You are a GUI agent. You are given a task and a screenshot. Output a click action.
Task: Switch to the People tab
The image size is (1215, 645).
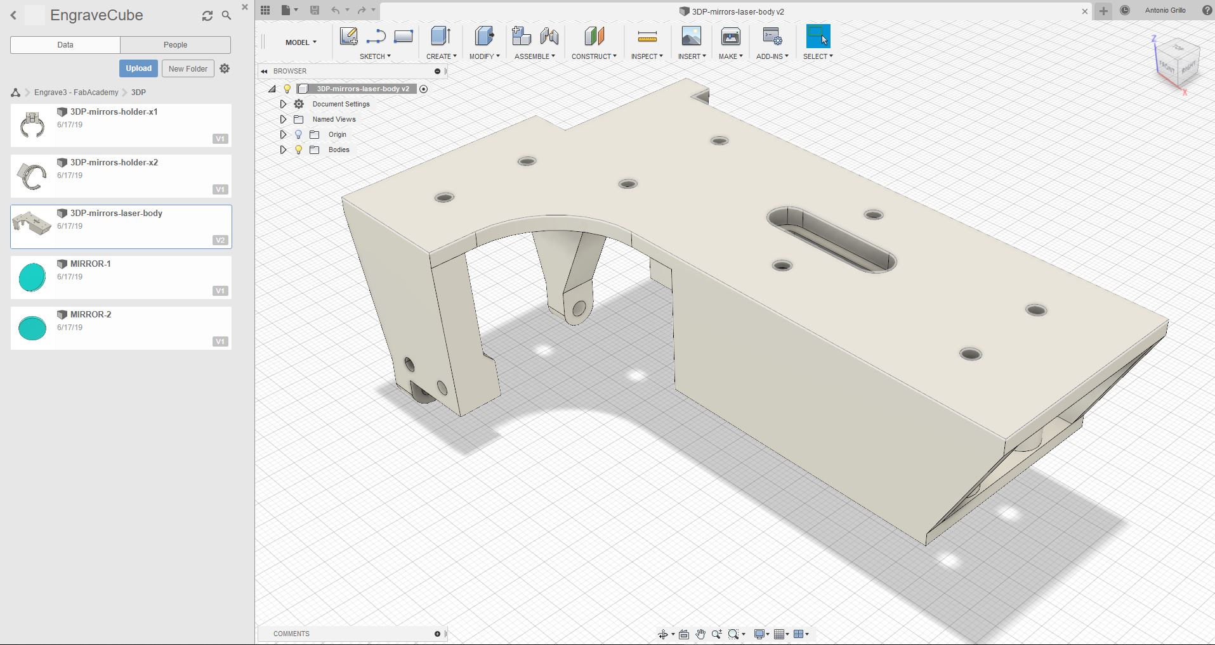tap(175, 45)
